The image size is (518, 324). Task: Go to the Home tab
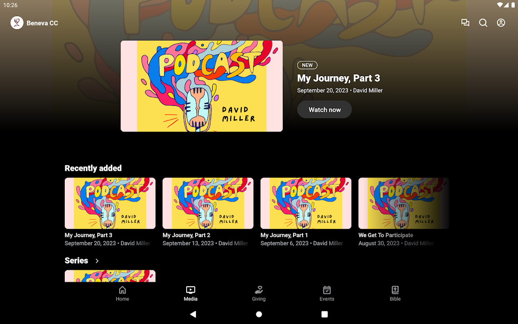pos(122,293)
